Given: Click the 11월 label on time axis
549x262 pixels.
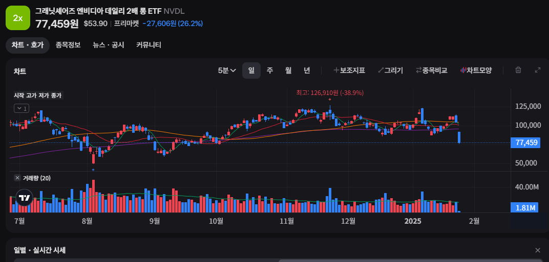Looking at the screenshot, I should coord(286,221).
